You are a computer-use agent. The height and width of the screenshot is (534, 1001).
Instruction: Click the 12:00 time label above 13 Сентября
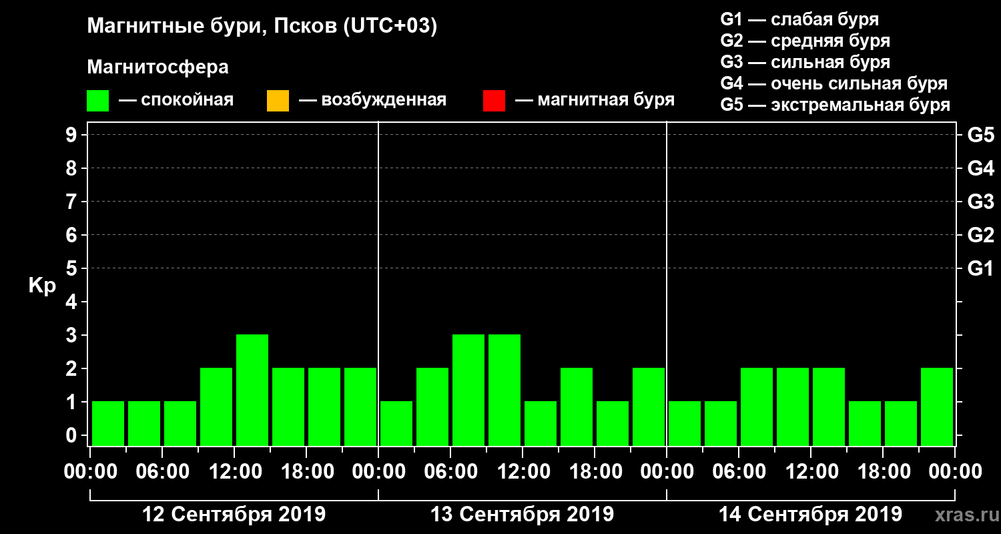coord(523,471)
